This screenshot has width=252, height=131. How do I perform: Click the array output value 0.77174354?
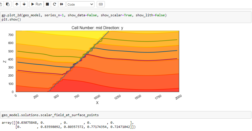(x=97, y=127)
